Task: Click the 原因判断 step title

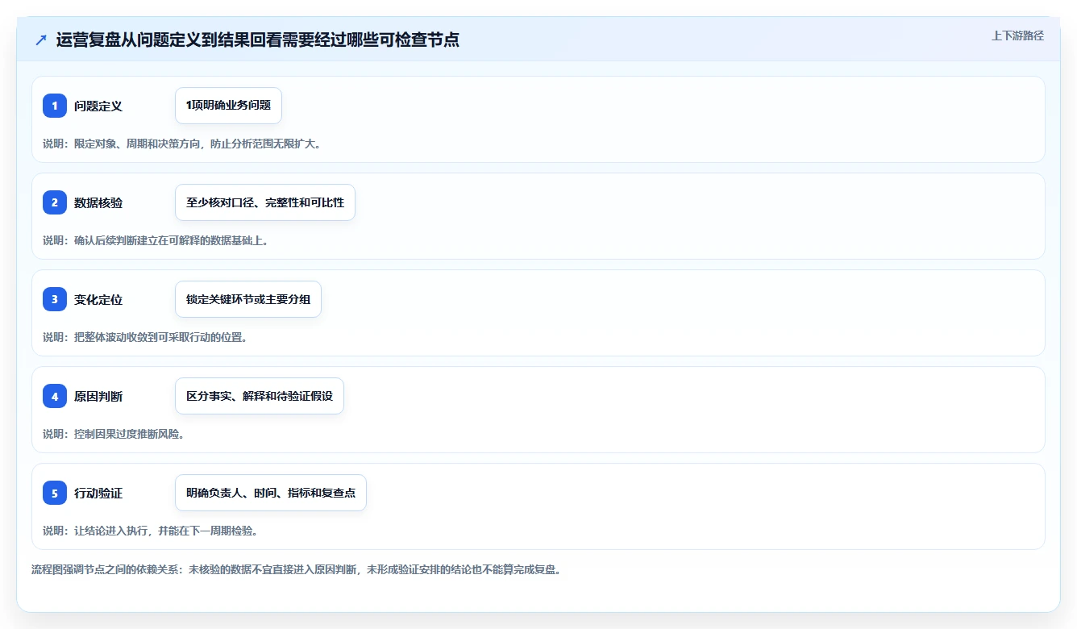Action: [x=98, y=396]
